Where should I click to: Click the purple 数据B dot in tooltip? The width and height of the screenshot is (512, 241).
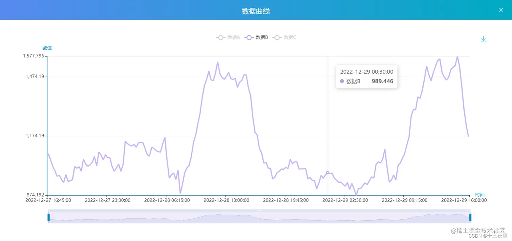coord(342,81)
